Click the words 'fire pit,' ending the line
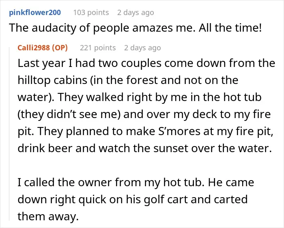Image resolution: width=284 pixels, height=228 pixels. pyautogui.click(x=254, y=131)
